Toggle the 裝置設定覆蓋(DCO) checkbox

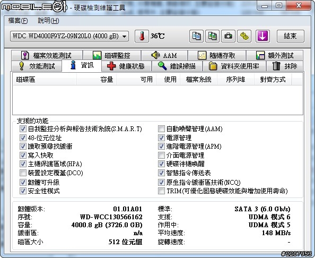click(x=23, y=173)
